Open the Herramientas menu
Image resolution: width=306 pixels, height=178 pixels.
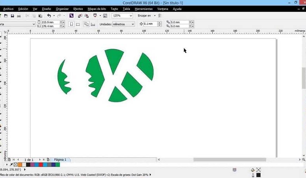coord(144,9)
